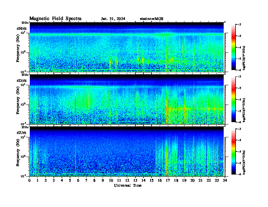Image resolution: width=268 pixels, height=207 pixels.
Task: Click the -6 value on dH/dt color bar
Action: pos(240,70)
